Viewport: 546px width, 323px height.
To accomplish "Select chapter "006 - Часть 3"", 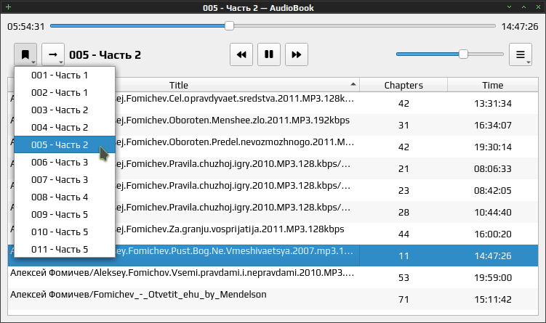I will click(x=65, y=162).
